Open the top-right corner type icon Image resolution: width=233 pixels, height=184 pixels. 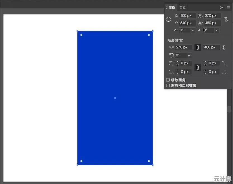point(224,63)
